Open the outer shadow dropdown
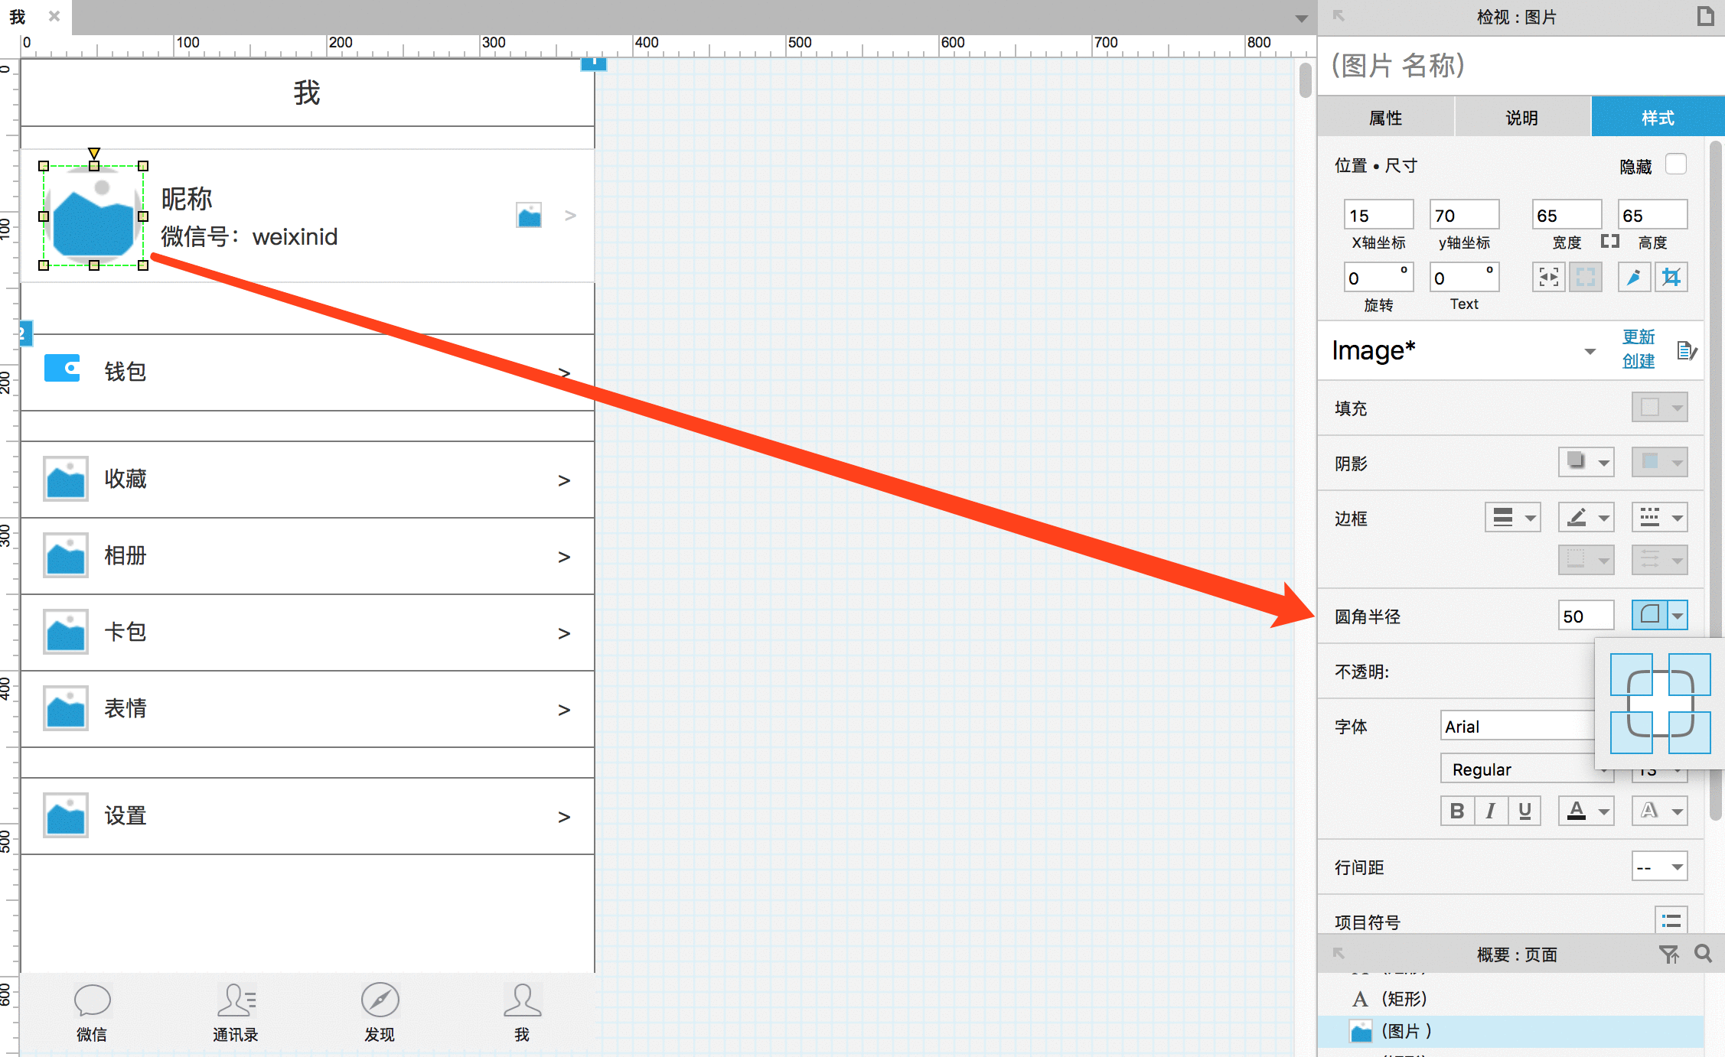The height and width of the screenshot is (1057, 1725). coord(1586,462)
